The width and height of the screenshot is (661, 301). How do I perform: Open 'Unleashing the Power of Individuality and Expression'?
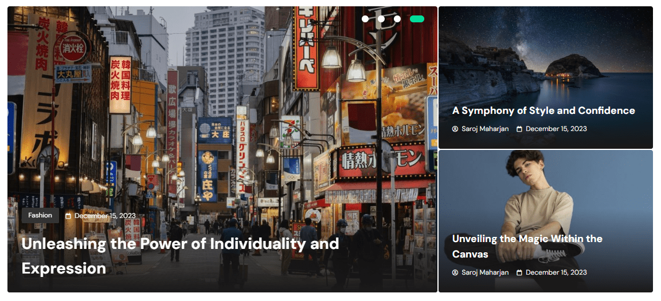point(180,256)
